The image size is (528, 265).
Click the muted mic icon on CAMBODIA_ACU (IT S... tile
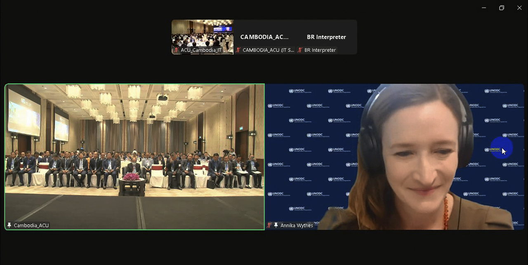tap(238, 50)
